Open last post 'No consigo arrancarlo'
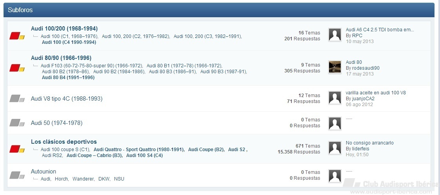The width and height of the screenshot is (440, 195). click(x=369, y=143)
